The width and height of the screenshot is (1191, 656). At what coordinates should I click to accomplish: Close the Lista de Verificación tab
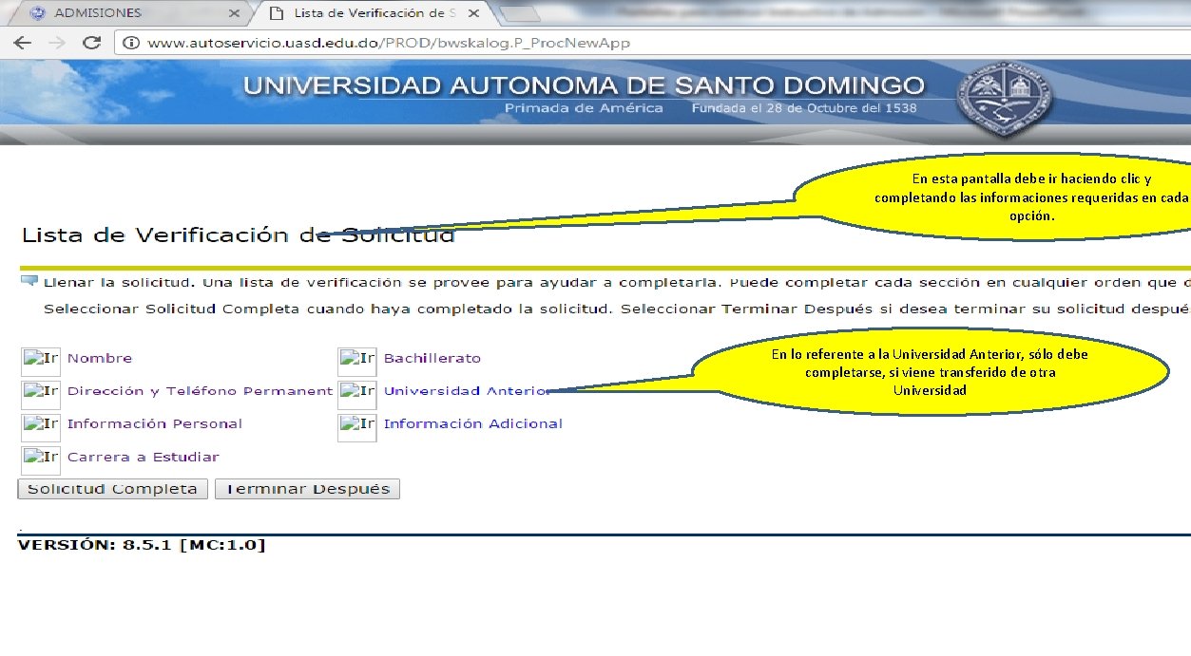pyautogui.click(x=473, y=13)
